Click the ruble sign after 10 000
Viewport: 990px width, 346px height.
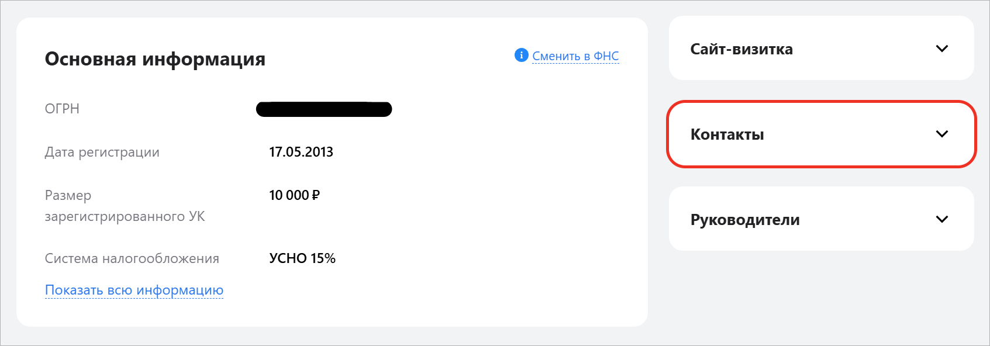coord(316,195)
